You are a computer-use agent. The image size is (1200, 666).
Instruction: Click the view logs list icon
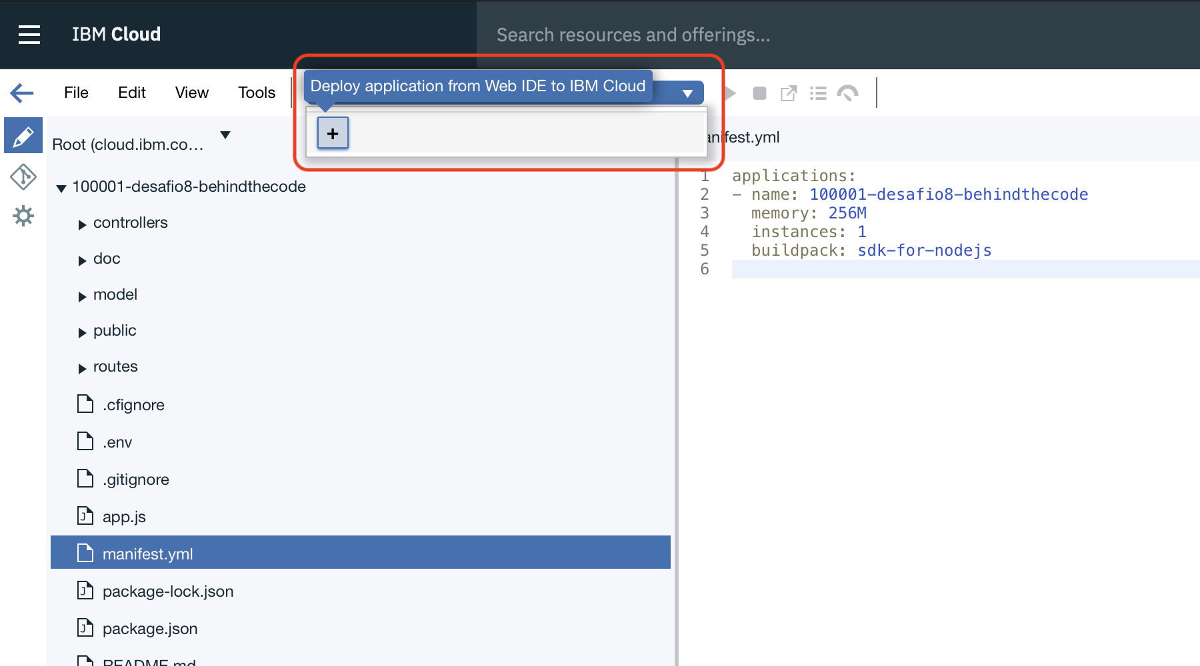[x=818, y=93]
